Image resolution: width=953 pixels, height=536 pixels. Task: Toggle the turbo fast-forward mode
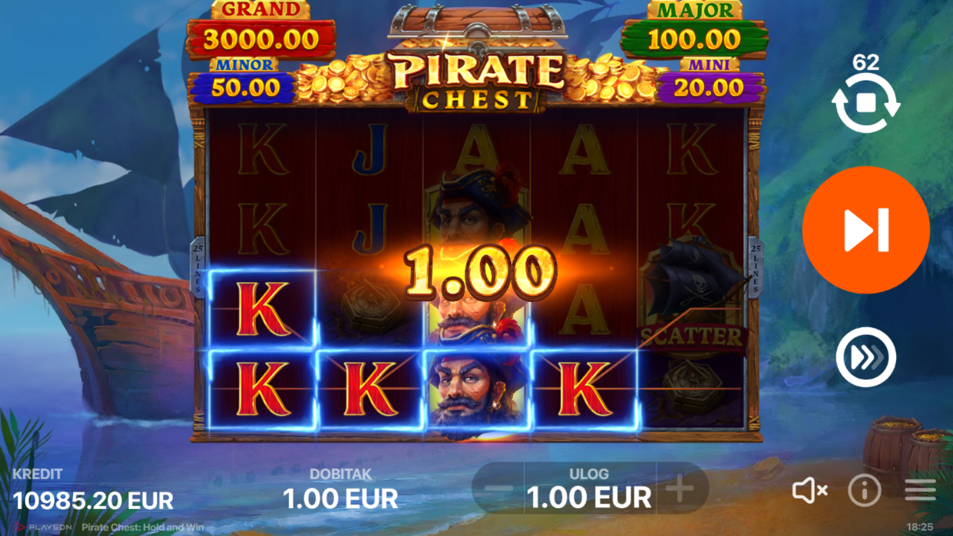pos(866,357)
